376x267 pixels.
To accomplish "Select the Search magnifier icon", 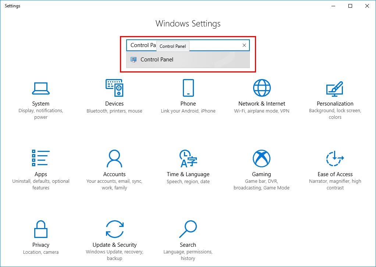I will pyautogui.click(x=188, y=229).
